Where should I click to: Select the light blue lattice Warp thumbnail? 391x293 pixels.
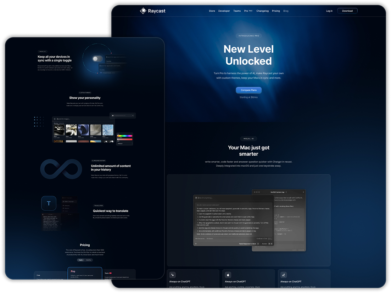coord(108,130)
